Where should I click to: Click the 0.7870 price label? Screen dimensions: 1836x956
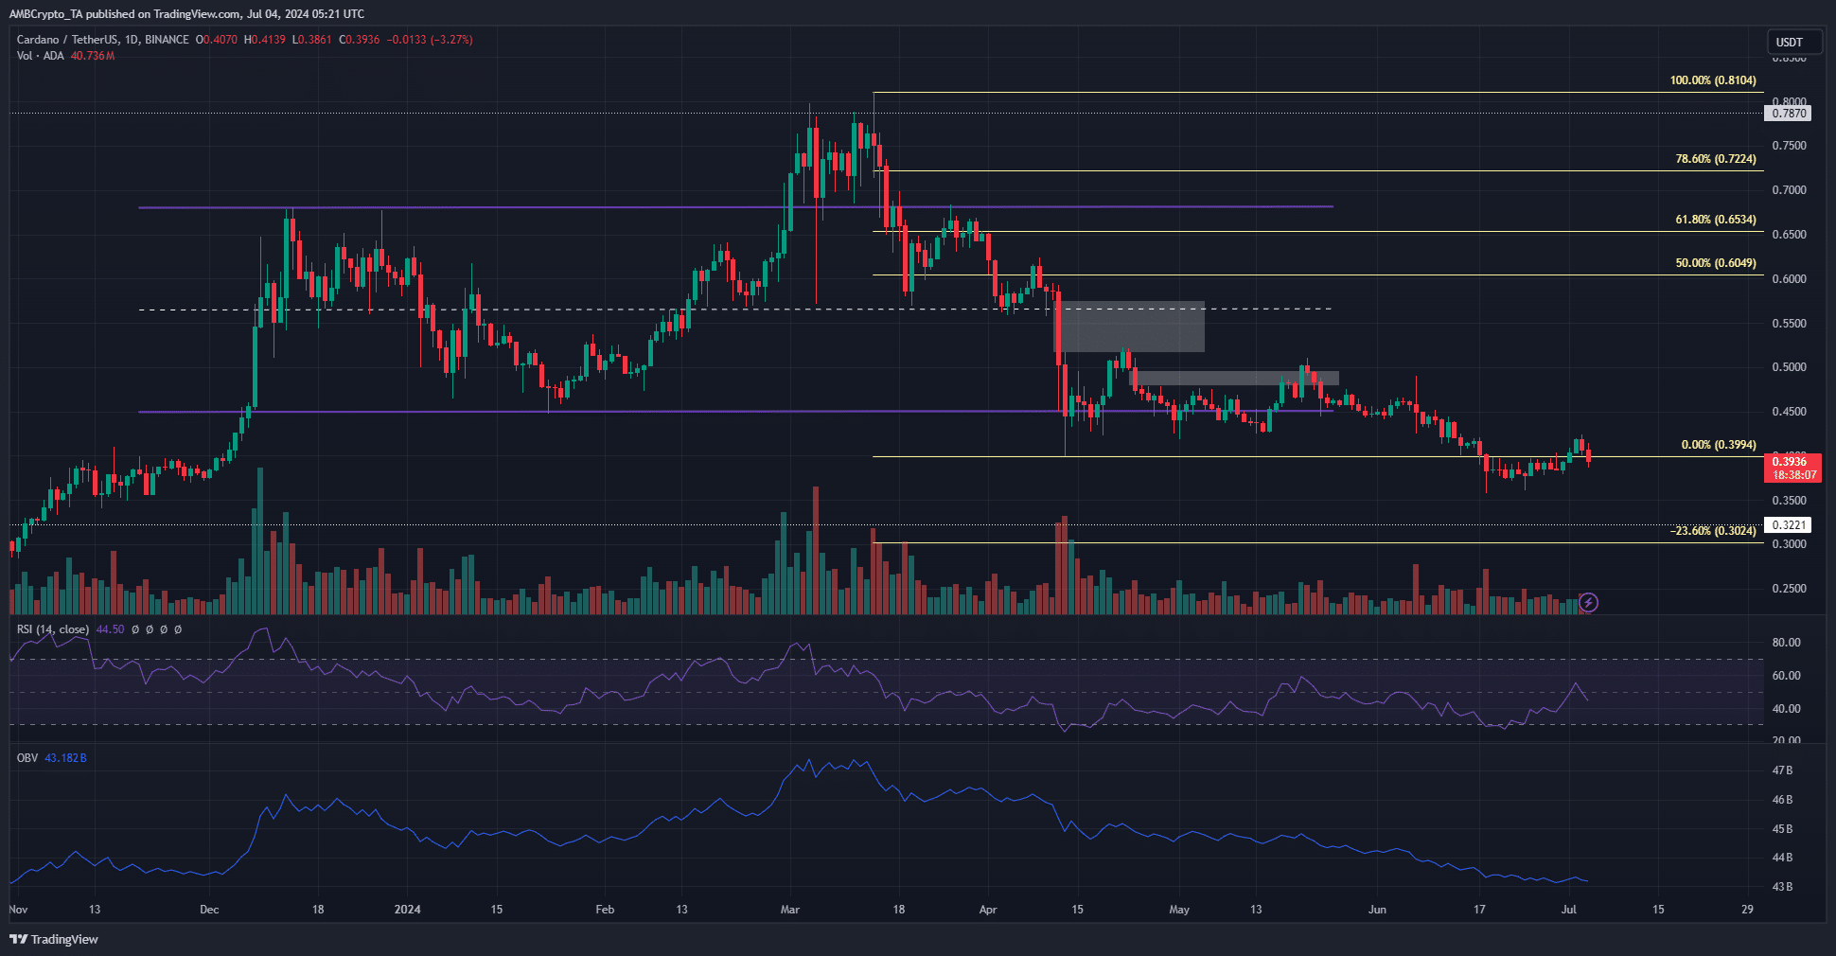1789,114
